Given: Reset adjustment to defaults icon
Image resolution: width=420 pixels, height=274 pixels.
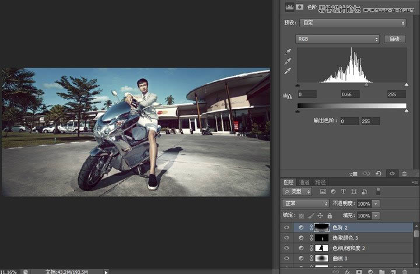Looking at the screenshot, I should coord(379,173).
